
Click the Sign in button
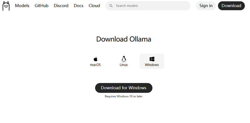tap(206, 6)
